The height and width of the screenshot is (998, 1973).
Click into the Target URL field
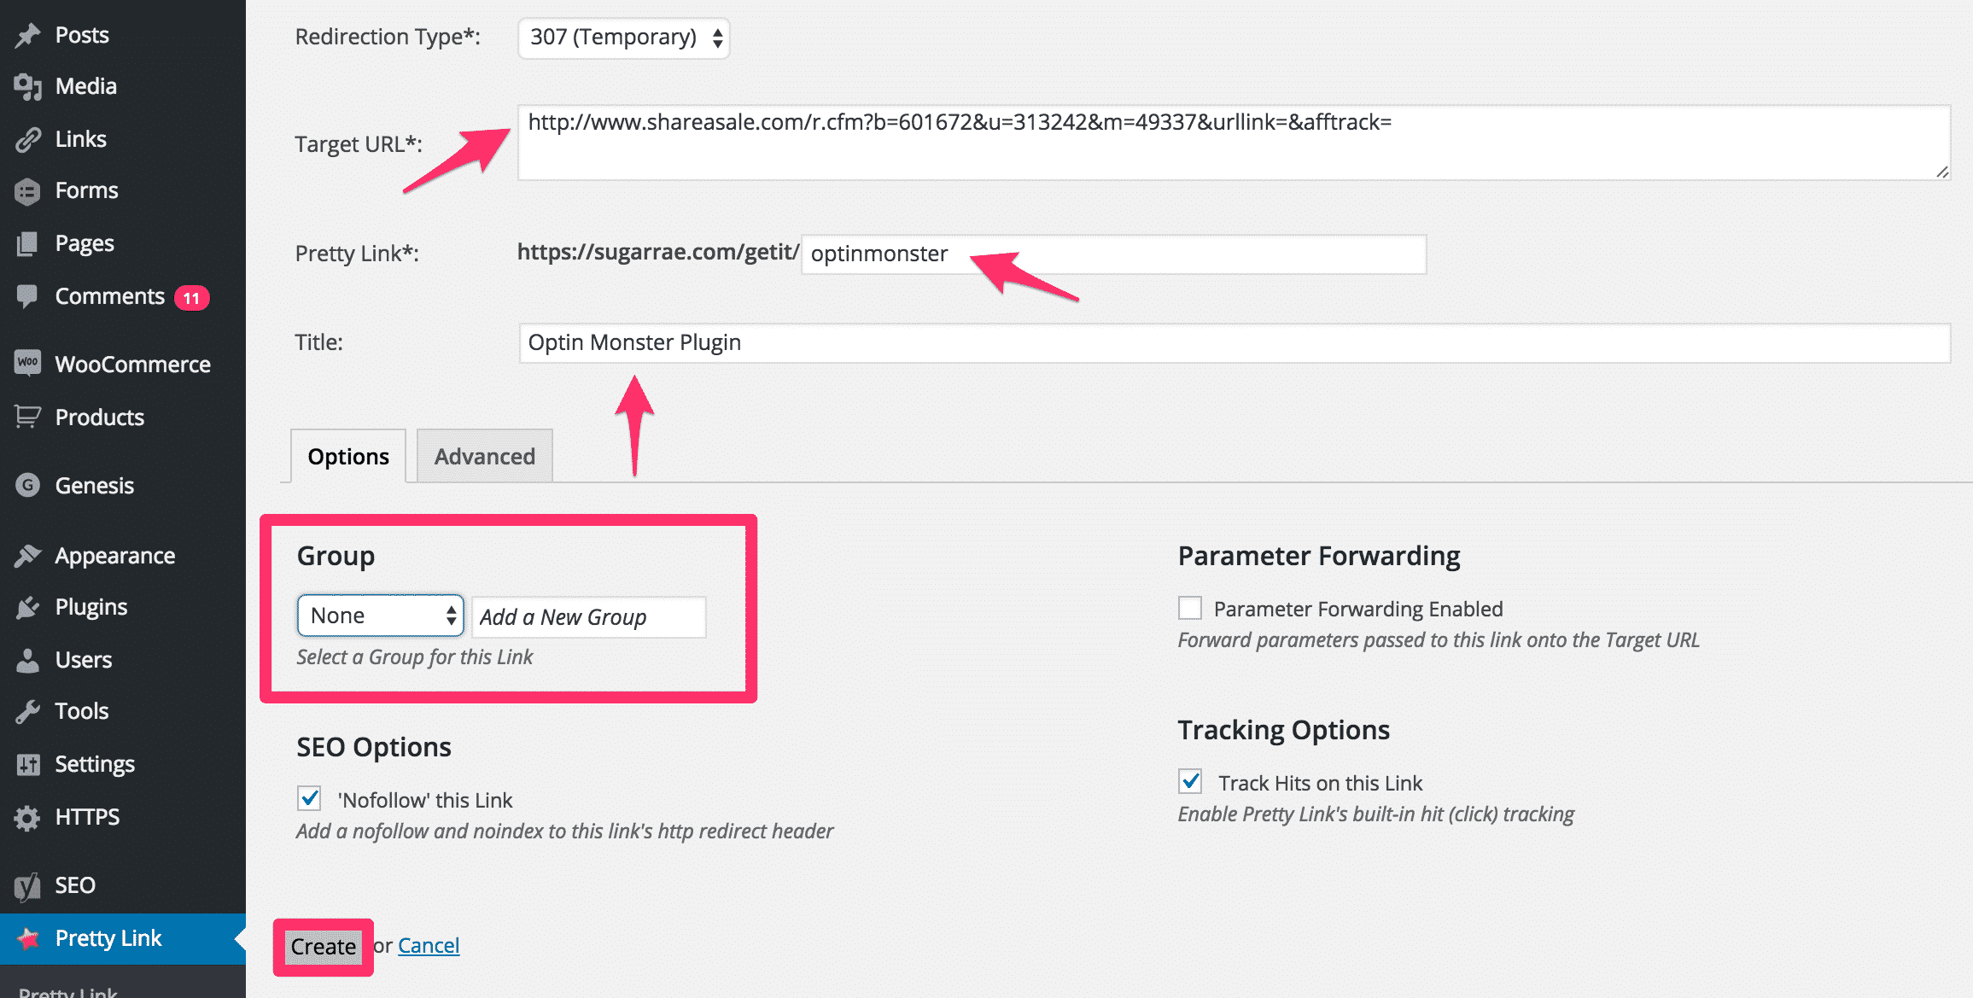[1234, 143]
